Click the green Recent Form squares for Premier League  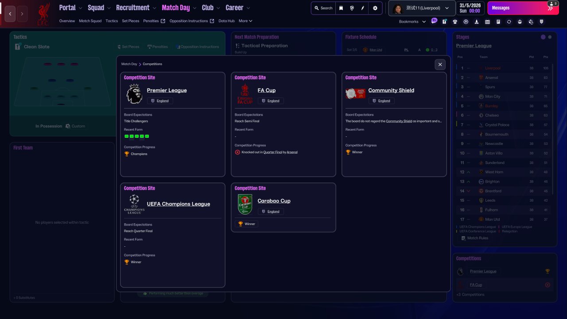tap(137, 136)
